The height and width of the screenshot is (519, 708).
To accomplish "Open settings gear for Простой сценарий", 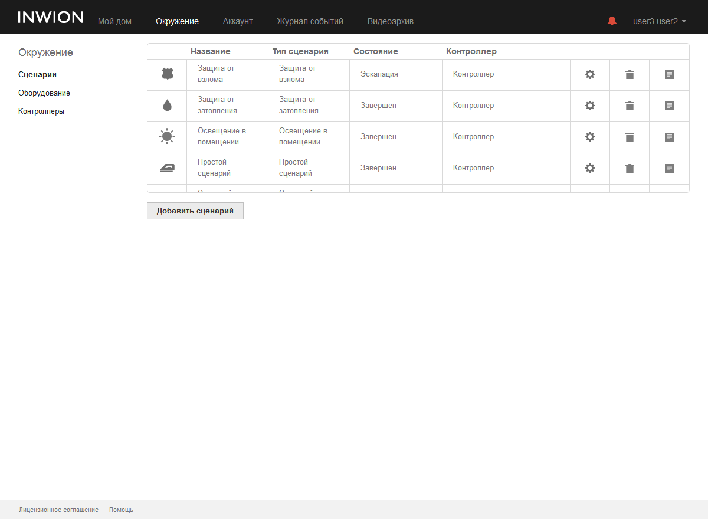I will pos(589,168).
